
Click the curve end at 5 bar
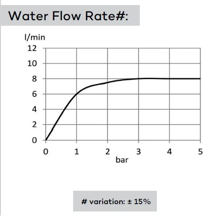click(200, 79)
